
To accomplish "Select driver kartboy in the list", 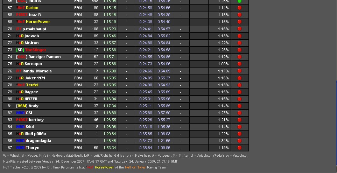I will (x=36, y=120).
